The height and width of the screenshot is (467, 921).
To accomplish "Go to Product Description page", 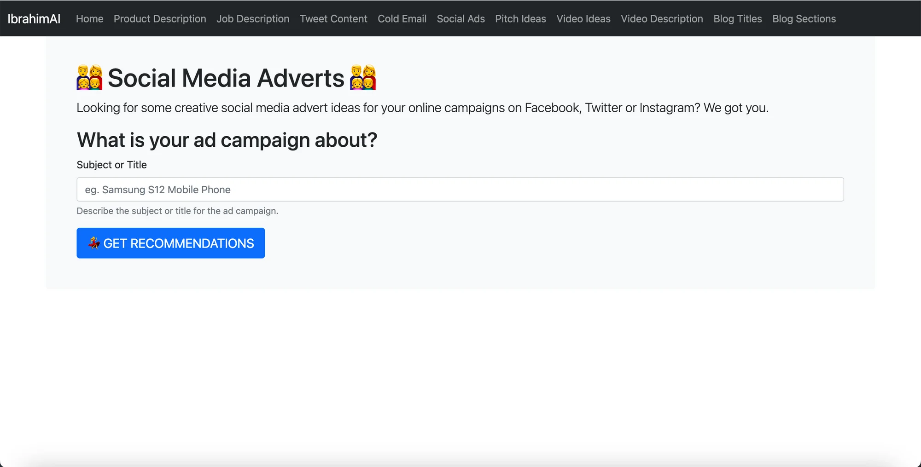I will coord(160,19).
